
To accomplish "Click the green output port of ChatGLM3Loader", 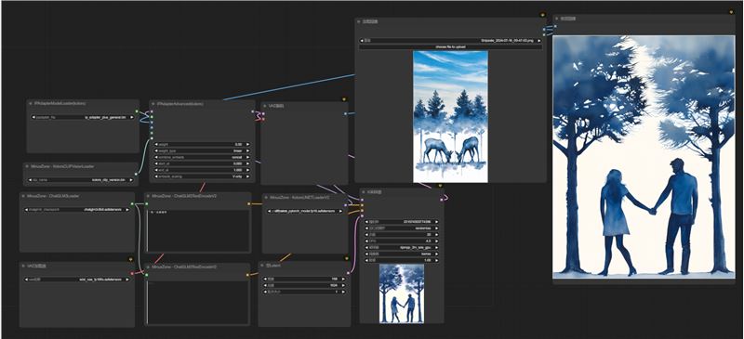I will (132, 204).
